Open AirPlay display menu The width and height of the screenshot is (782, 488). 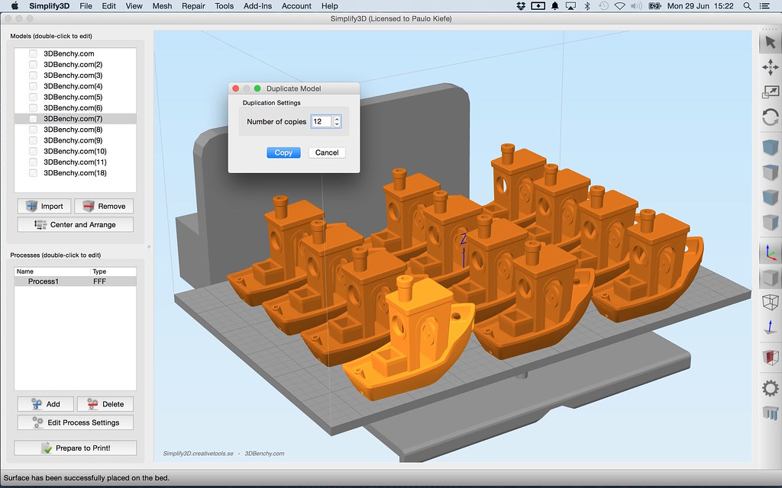[570, 6]
